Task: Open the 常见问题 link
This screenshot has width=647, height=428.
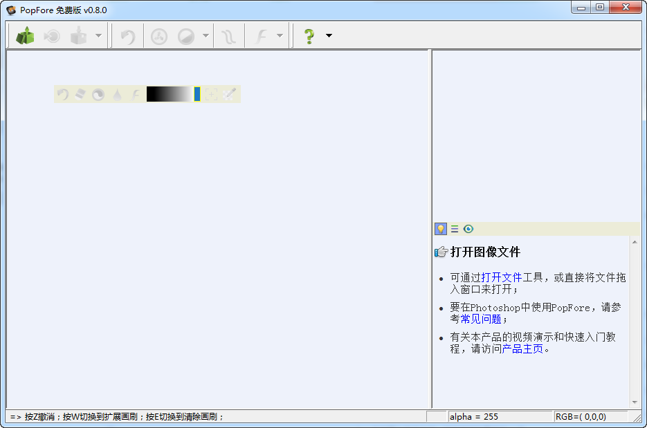Action: (x=481, y=319)
